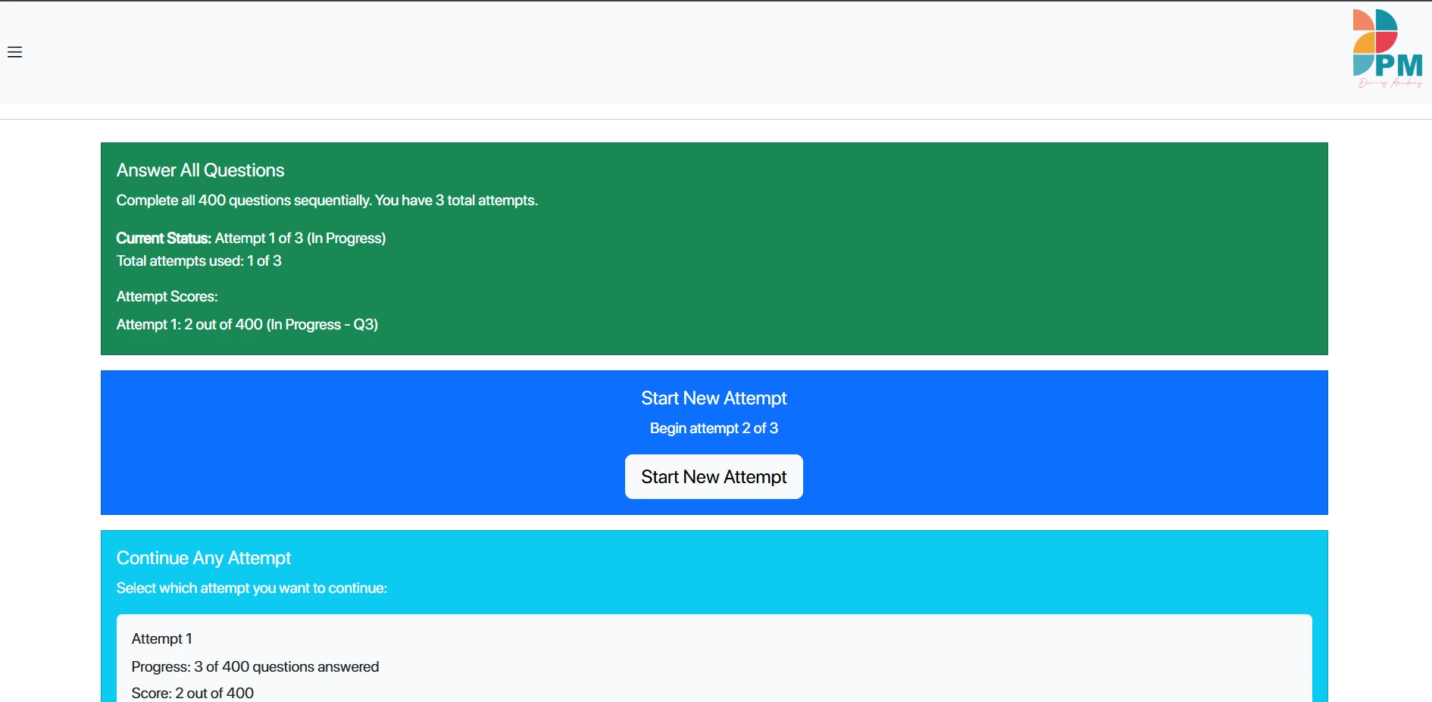The image size is (1432, 702).
Task: Click the Total attempts used line
Action: 199,261
